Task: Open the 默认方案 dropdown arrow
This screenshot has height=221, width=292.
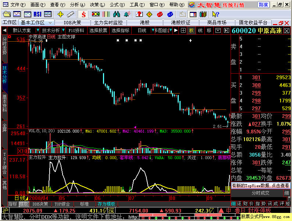Action: point(38,30)
